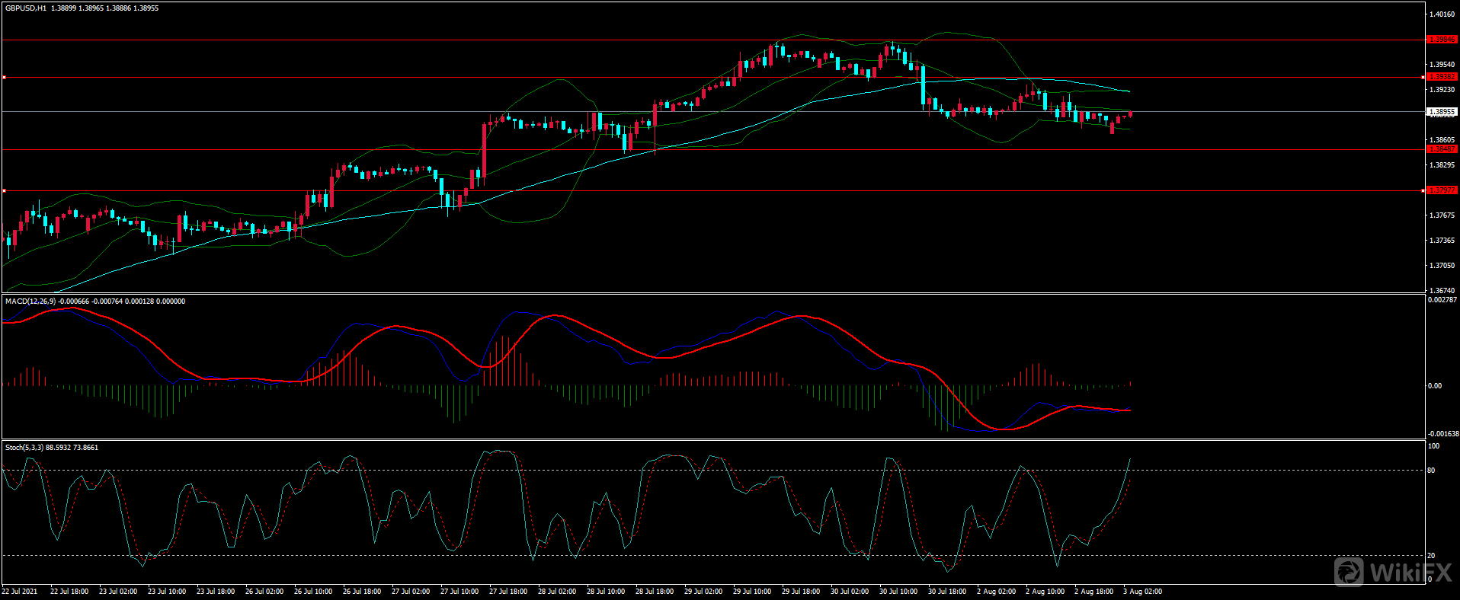Click left anchor point of 1.37977 line

pos(4,190)
